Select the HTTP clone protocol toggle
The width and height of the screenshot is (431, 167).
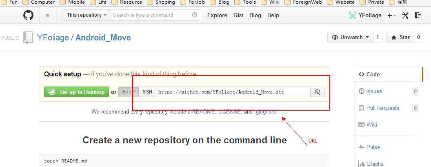click(129, 92)
